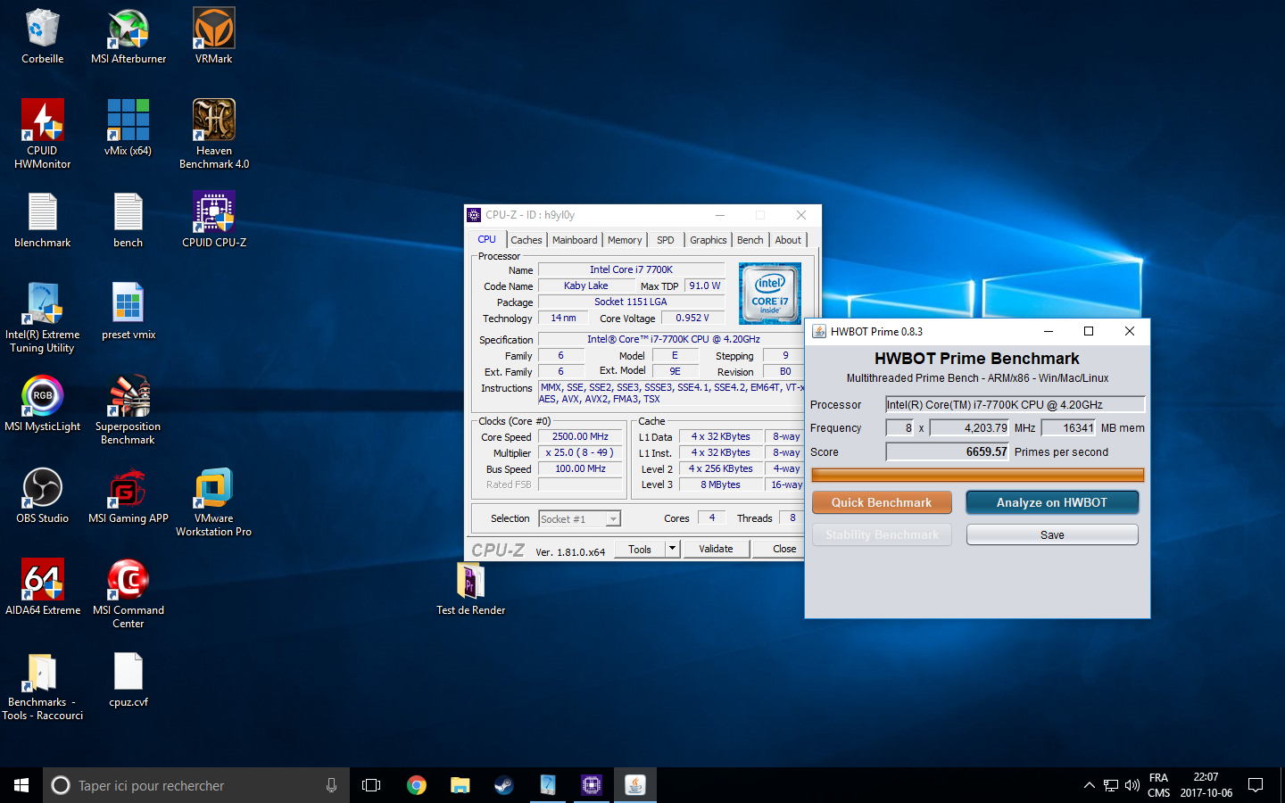The image size is (1285, 803).
Task: Launch MSI Afterburner desktop shortcut
Action: (x=128, y=37)
